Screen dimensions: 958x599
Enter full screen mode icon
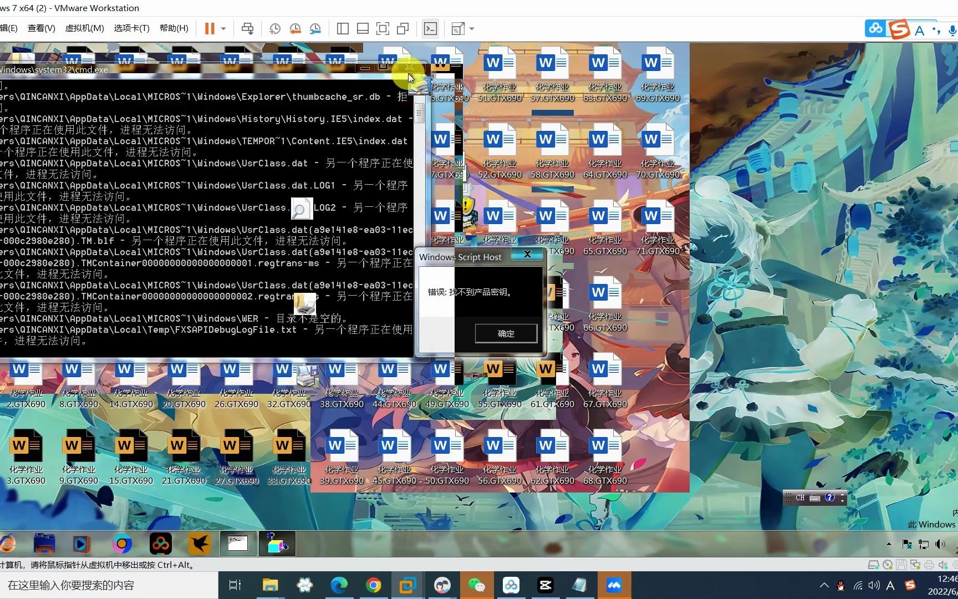(383, 29)
